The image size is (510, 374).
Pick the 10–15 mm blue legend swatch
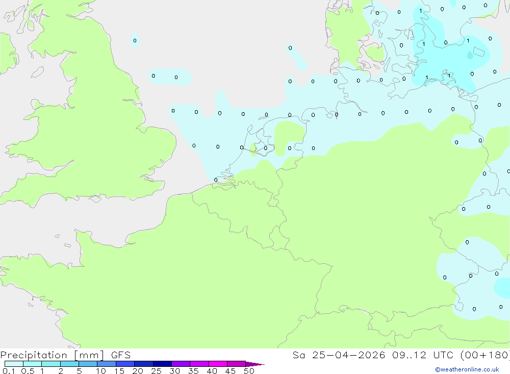[107, 364]
